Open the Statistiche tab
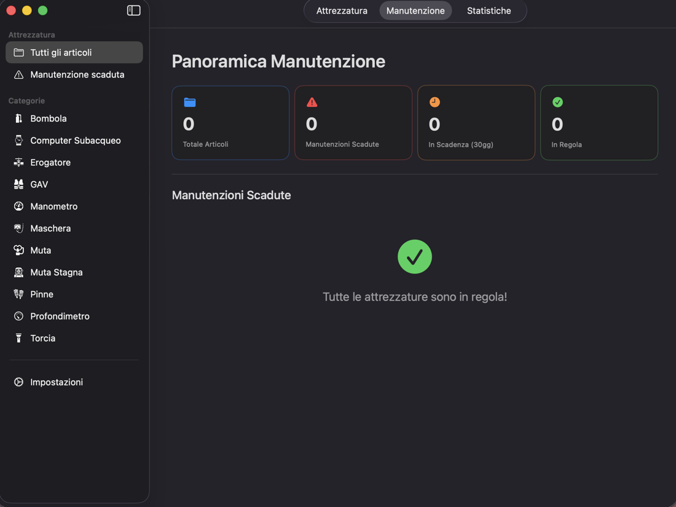 (489, 11)
